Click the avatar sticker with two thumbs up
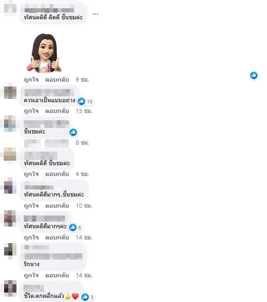The image size is (267, 302). point(44,53)
